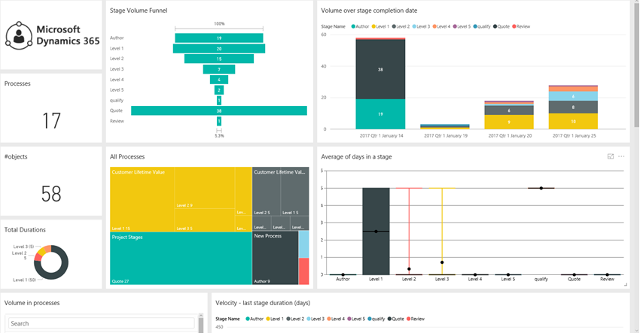Select the Author bar in the funnel chart
The image size is (640, 336).
218,38
